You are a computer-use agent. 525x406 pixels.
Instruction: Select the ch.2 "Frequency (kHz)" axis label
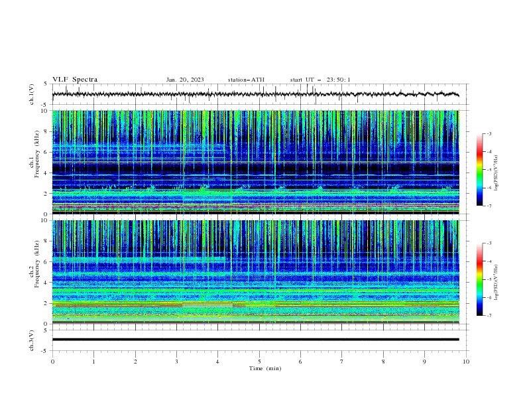click(37, 263)
